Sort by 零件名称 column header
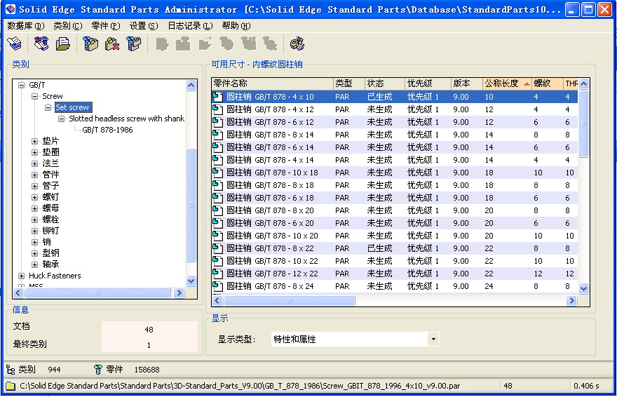The height and width of the screenshot is (397, 617). tap(272, 83)
